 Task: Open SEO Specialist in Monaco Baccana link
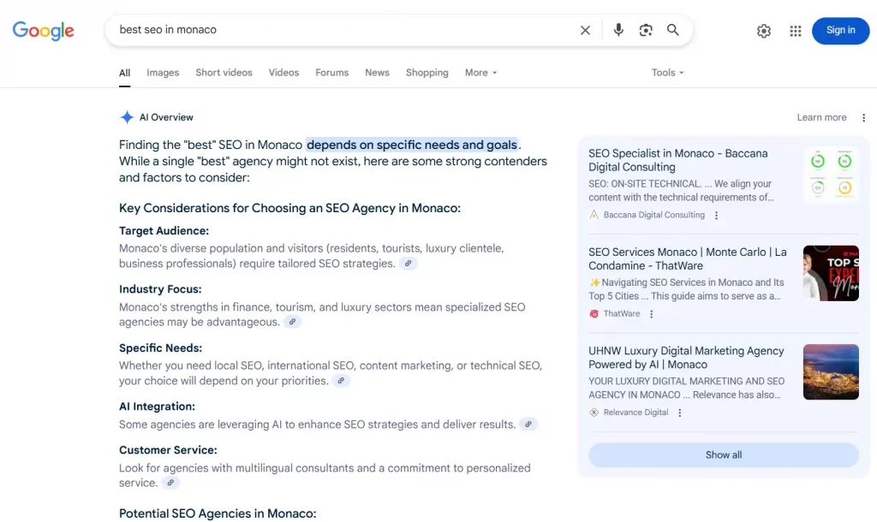tap(678, 160)
